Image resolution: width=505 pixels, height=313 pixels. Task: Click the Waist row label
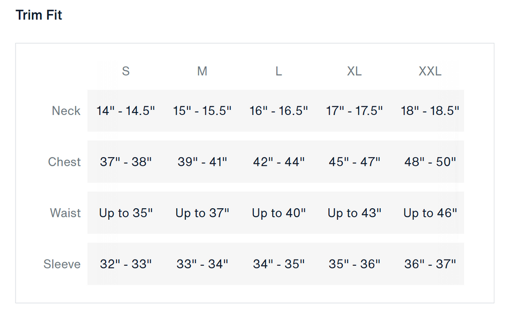(65, 213)
